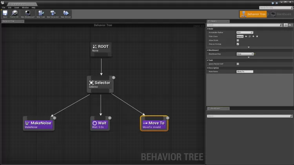Select the Details panel tab

tap(218, 21)
